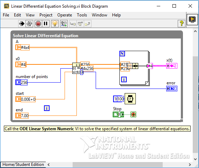199x168 pixels.
Task: Select the end 7.00 terminal
Action: [22, 115]
